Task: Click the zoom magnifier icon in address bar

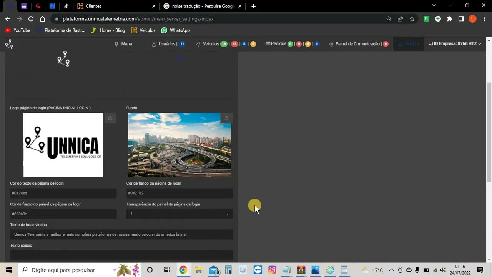Action: [x=389, y=19]
